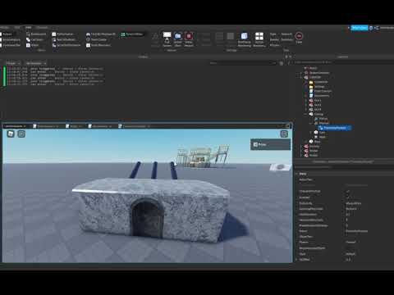Switch to the second document tab

(x=46, y=126)
